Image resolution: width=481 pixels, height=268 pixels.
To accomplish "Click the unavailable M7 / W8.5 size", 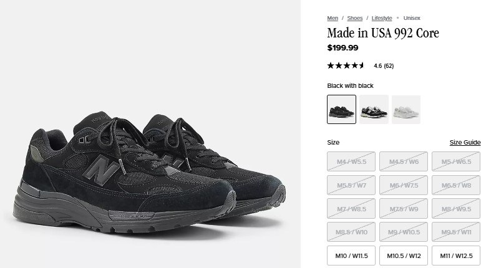I will pyautogui.click(x=351, y=209).
